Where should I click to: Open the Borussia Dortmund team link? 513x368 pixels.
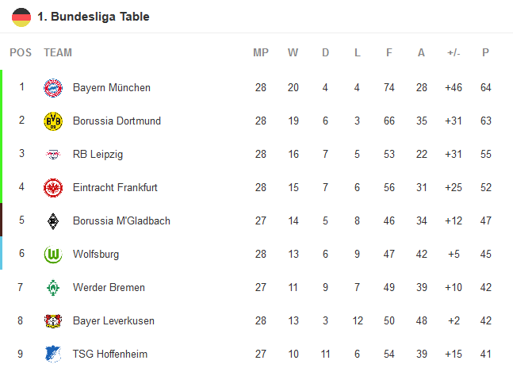pyautogui.click(x=117, y=121)
